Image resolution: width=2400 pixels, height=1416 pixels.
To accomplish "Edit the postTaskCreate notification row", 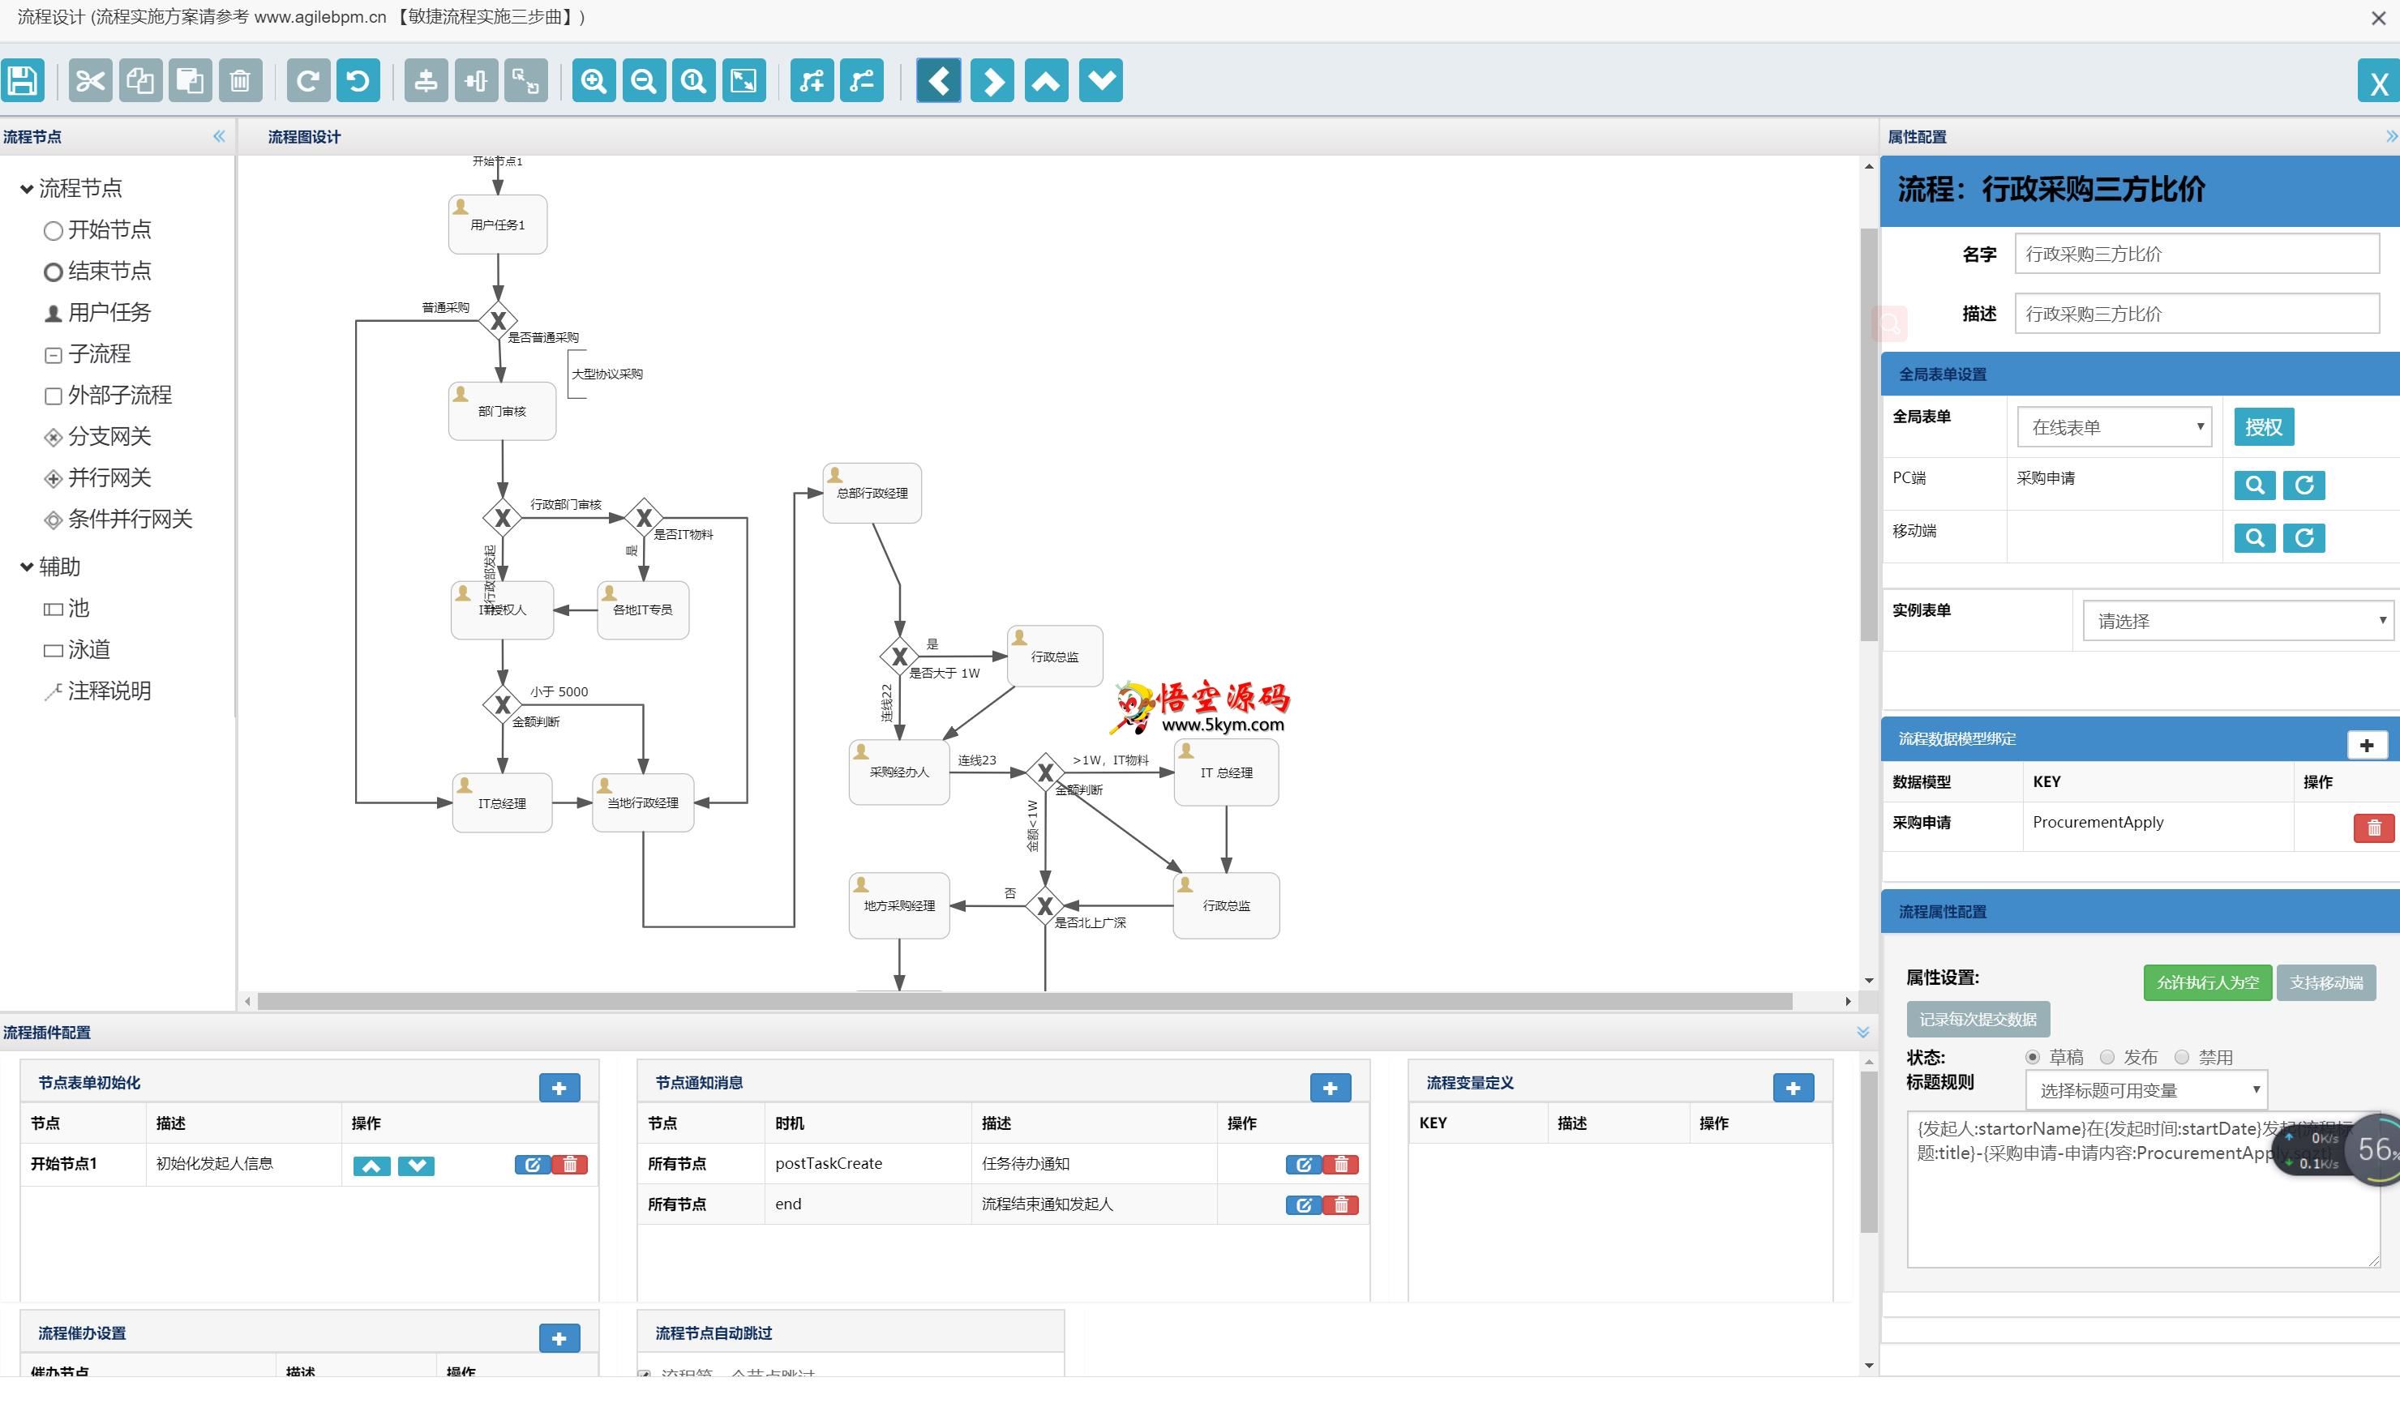I will (1304, 1164).
